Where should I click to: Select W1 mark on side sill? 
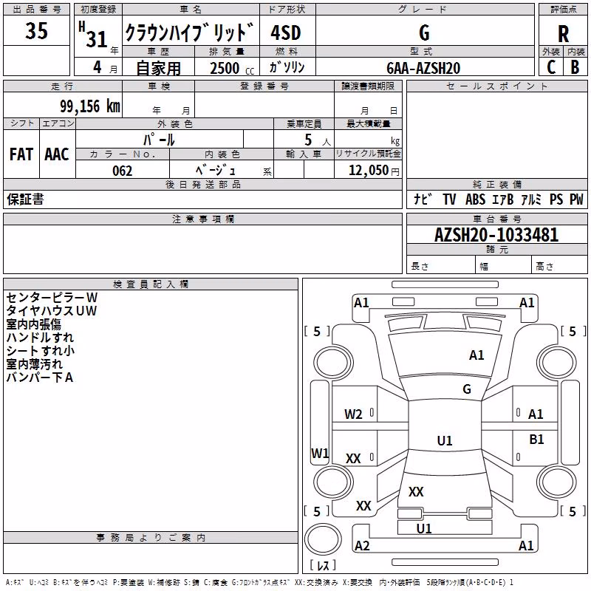(x=320, y=453)
